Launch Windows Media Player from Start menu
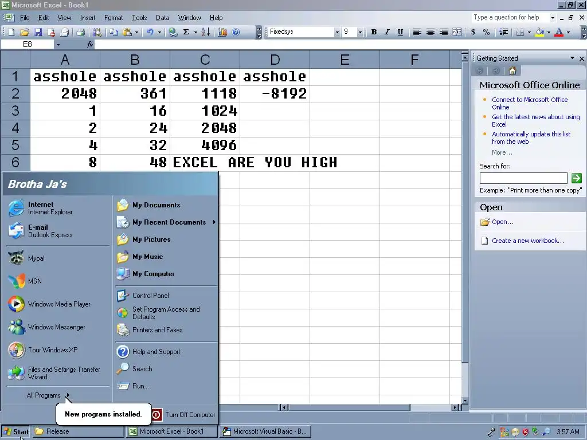The image size is (587, 440). click(59, 304)
